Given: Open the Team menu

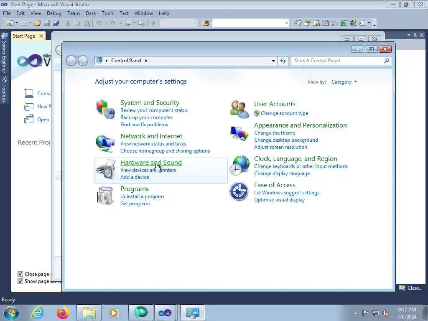Looking at the screenshot, I should pos(74,13).
